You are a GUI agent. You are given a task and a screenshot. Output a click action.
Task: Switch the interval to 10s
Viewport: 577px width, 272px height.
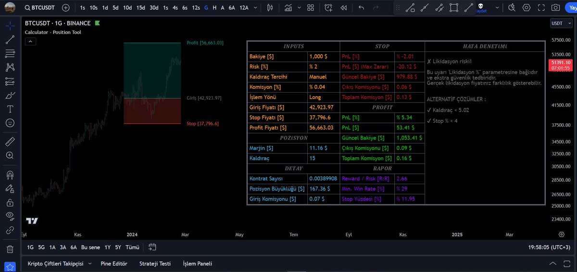[x=93, y=8]
